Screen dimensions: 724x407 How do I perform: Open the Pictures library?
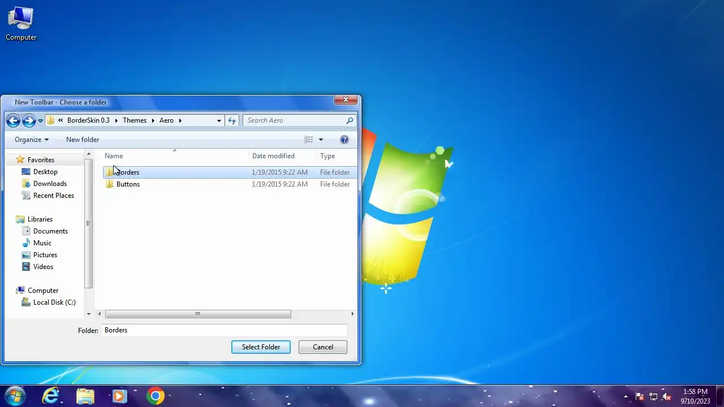tap(45, 255)
